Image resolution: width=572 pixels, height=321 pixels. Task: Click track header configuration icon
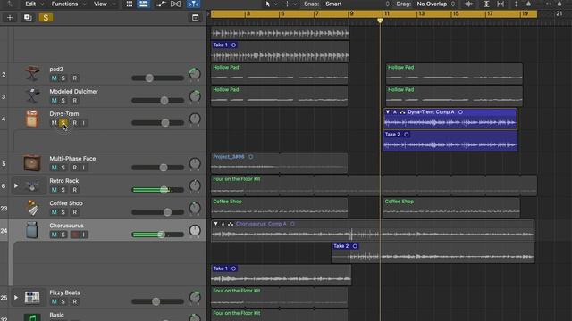coord(195,18)
